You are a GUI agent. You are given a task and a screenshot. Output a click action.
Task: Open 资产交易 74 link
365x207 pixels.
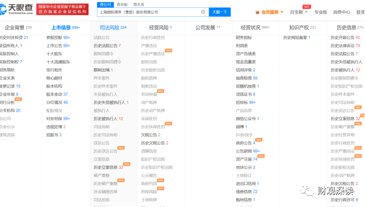tap(246, 159)
